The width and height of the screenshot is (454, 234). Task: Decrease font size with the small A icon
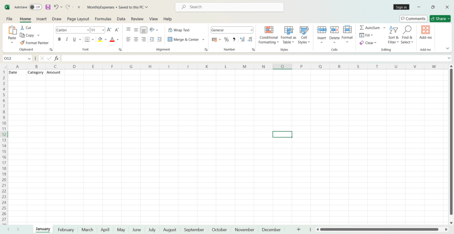(117, 30)
